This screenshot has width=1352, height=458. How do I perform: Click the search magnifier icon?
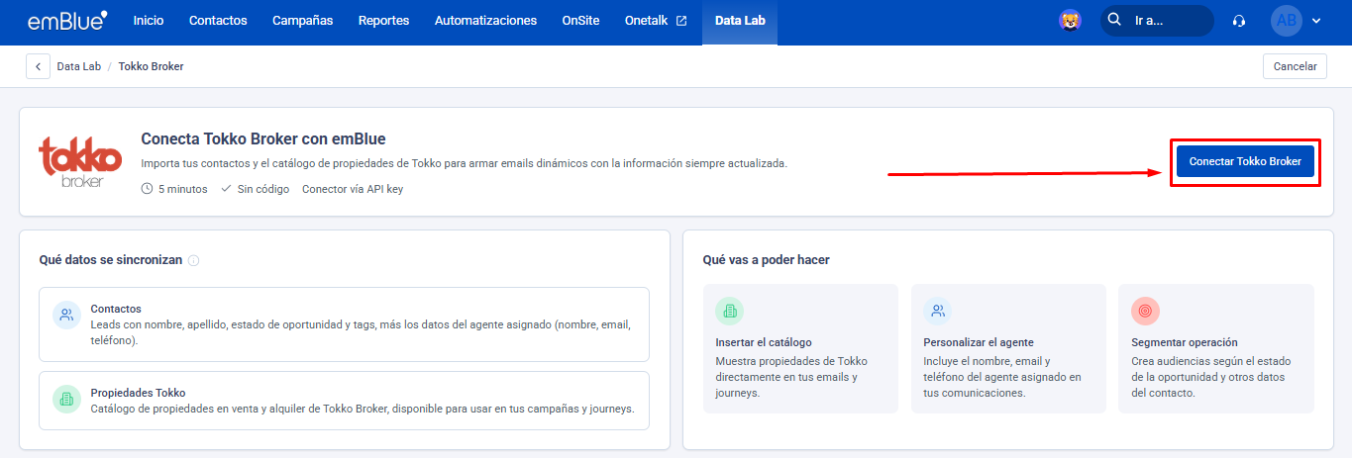[1114, 20]
